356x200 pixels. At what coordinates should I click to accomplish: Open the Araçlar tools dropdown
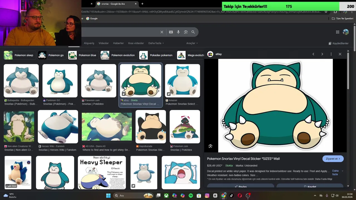(192, 43)
